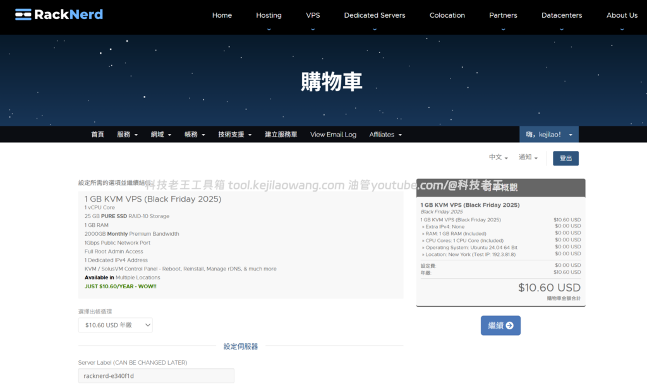Expand the Partners top menu
Image resolution: width=647 pixels, height=390 pixels.
point(503,15)
